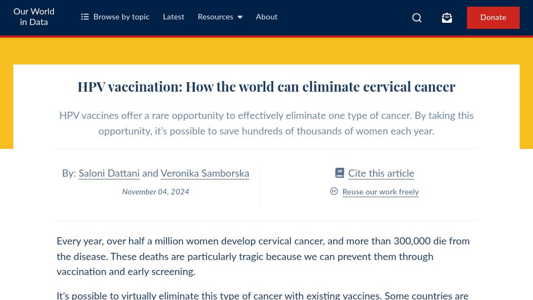This screenshot has height=300, width=533.
Task: Click the article title about HPV vaccination
Action: (x=266, y=87)
